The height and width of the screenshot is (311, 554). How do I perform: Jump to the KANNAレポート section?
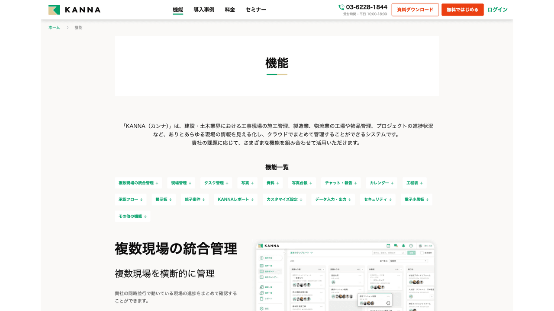point(236,200)
